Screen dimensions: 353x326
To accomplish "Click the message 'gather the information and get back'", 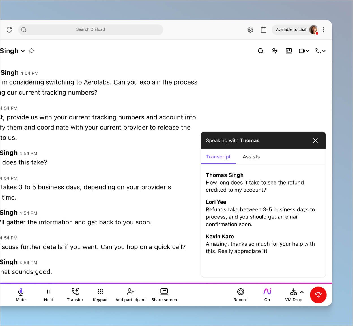I will (76, 222).
